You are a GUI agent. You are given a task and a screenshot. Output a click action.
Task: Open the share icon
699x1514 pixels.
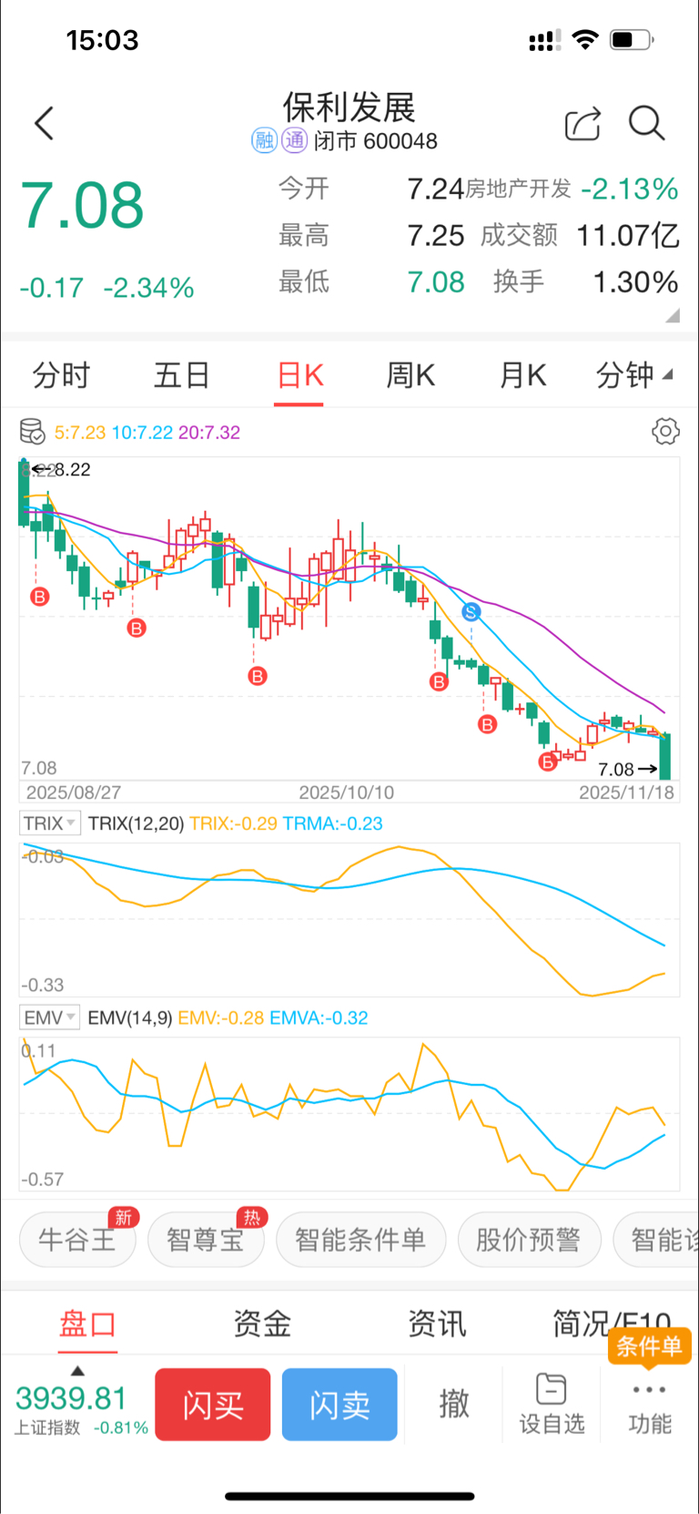coord(582,124)
